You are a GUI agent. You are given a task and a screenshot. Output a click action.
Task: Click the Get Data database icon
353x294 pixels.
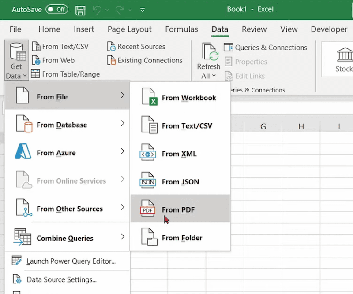(18, 52)
